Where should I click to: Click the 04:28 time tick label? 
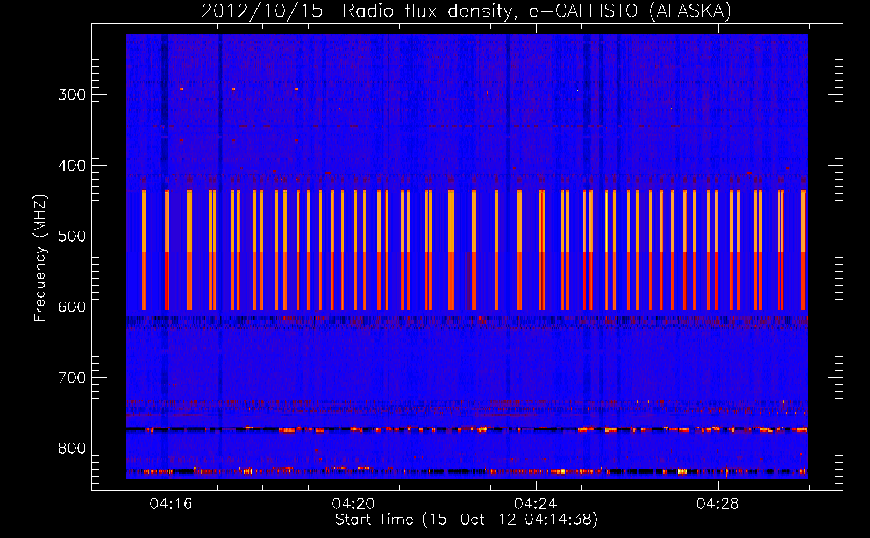718,504
